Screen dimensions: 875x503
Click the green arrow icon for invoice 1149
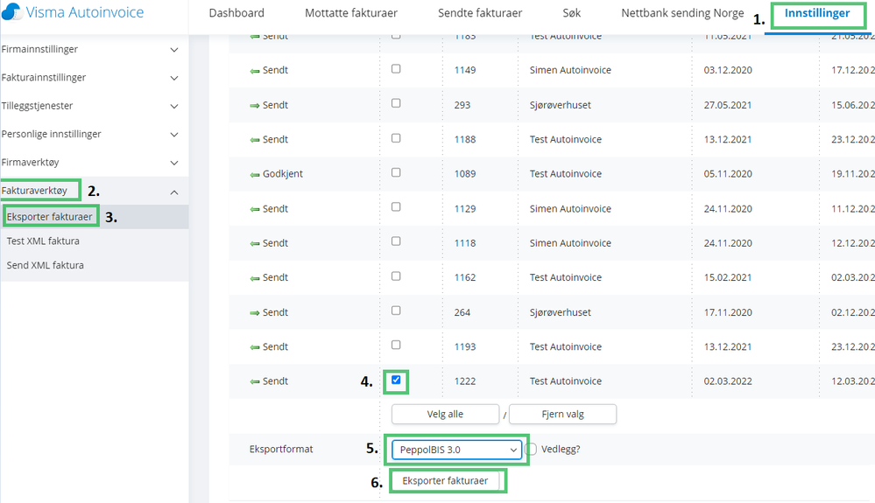255,71
